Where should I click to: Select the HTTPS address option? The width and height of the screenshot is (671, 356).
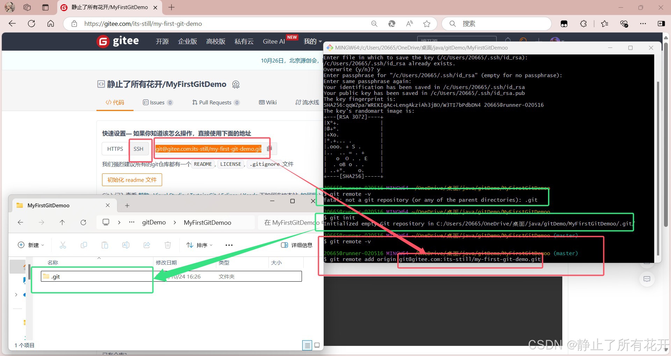click(115, 149)
